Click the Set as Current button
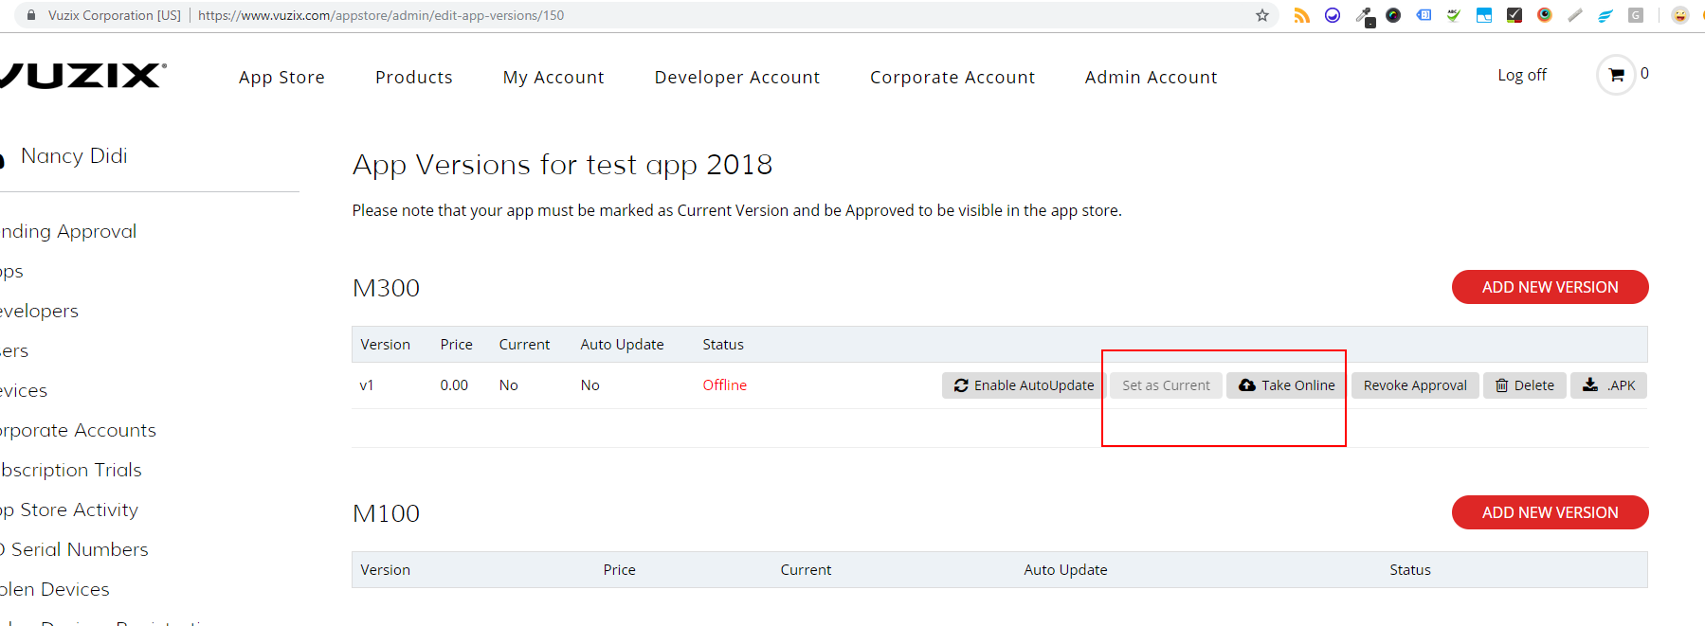Viewport: 1705px width, 626px height. coord(1166,385)
